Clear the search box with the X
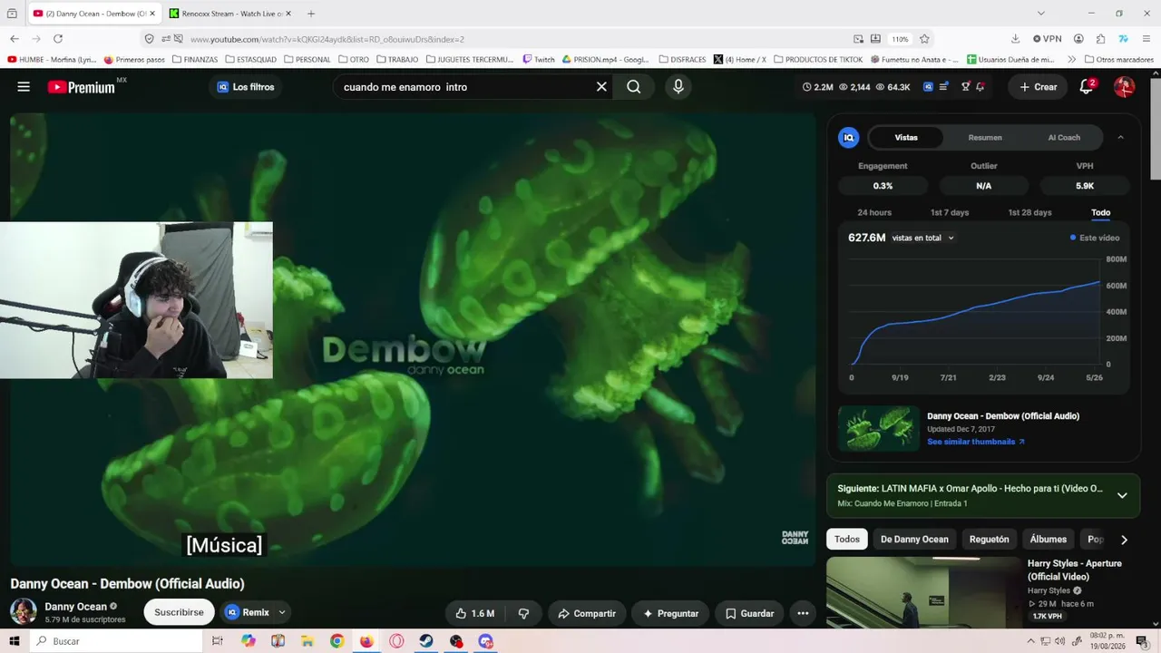 [601, 87]
